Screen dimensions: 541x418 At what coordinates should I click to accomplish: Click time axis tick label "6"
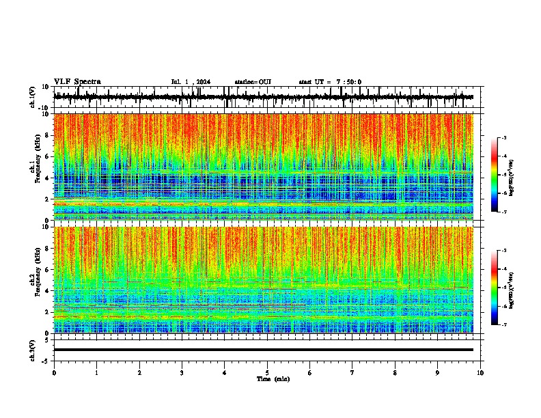(x=310, y=373)
